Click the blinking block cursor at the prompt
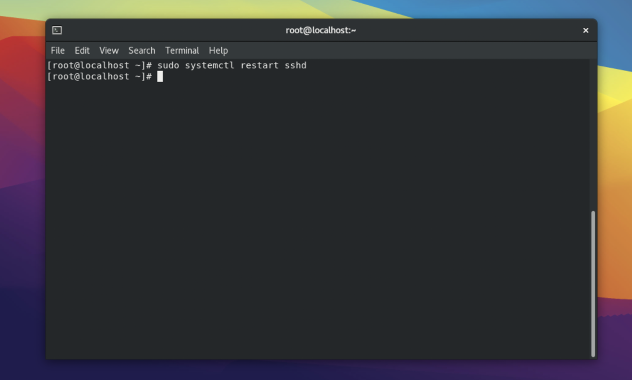Viewport: 632px width, 380px height. pyautogui.click(x=160, y=77)
